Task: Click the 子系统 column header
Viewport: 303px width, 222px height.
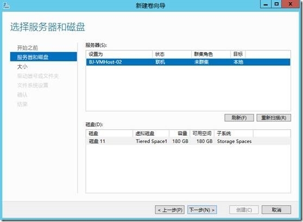Action: 233,134
